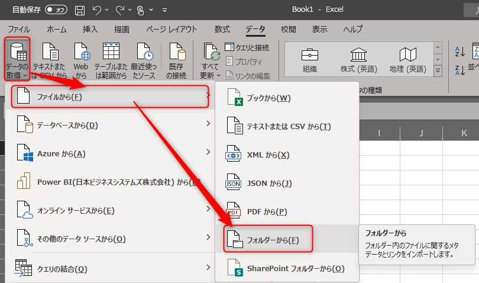Viewport: 479px width, 283px height.
Task: Choose JSON から(J)
Action: coord(287,183)
